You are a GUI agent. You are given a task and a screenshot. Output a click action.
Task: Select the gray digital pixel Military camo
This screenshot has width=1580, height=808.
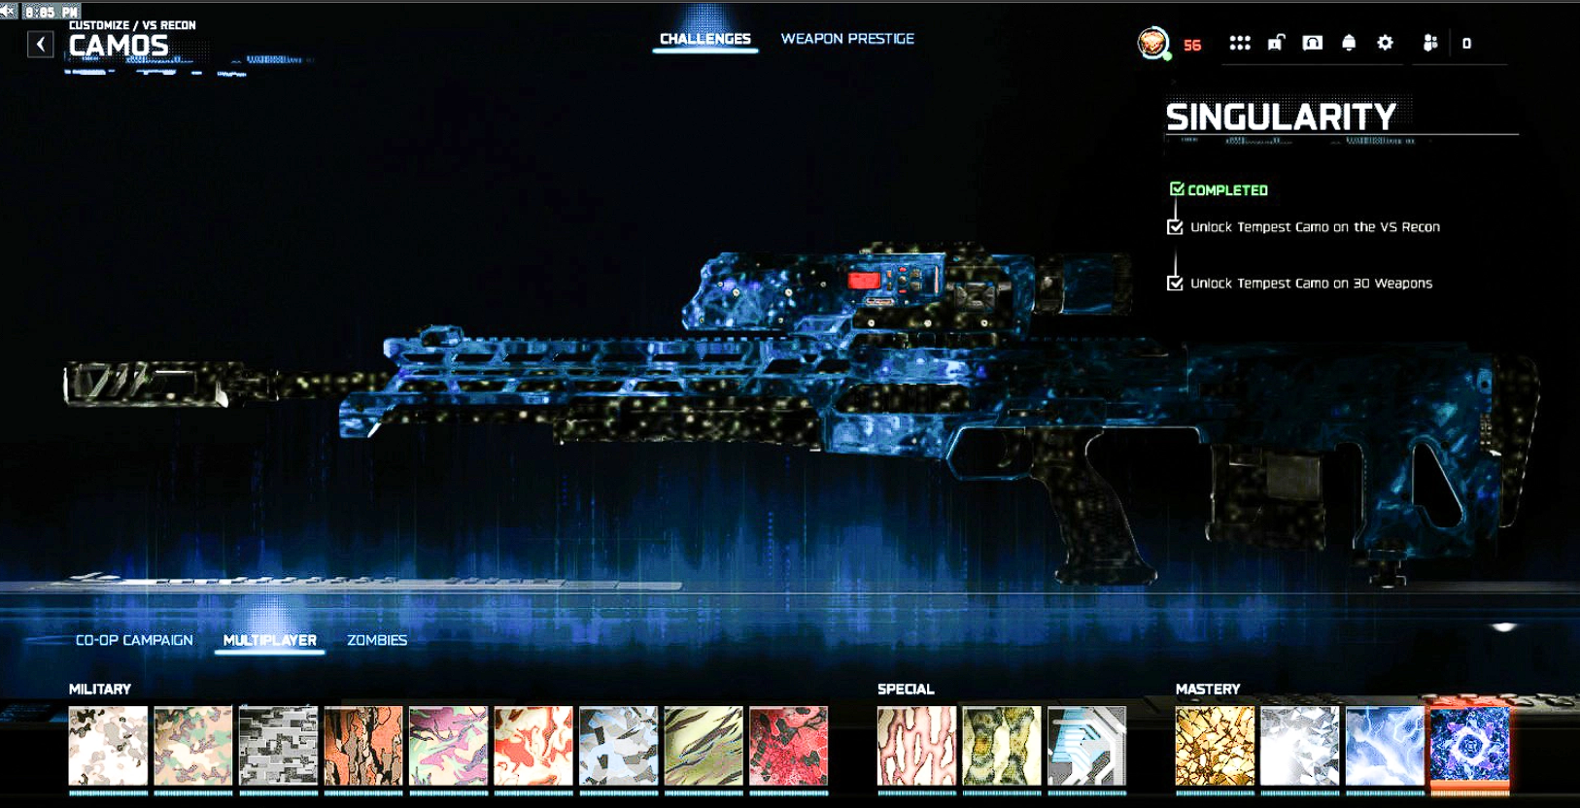278,746
